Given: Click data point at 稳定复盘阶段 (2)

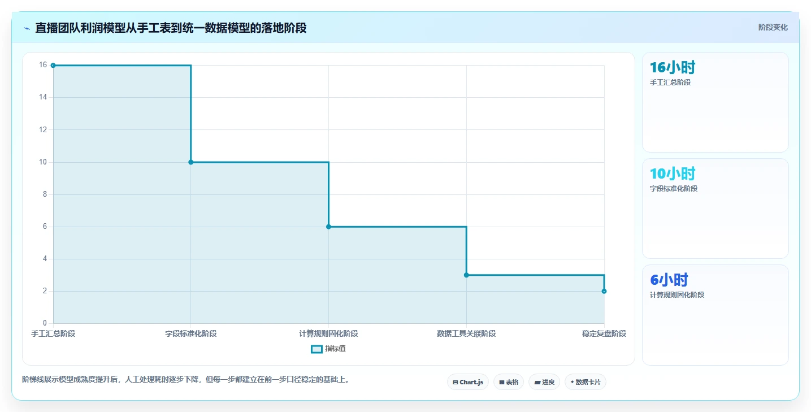Looking at the screenshot, I should [604, 291].
